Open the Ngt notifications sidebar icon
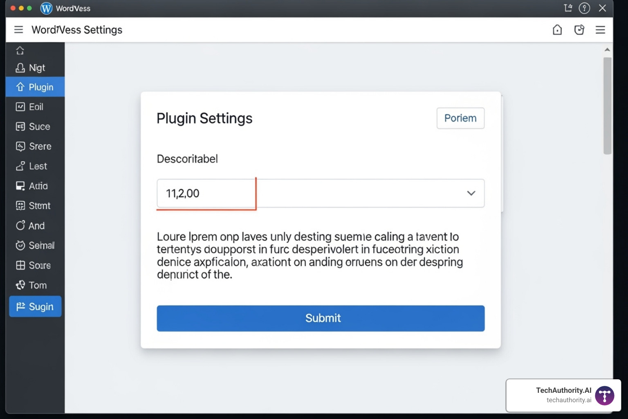This screenshot has height=419, width=628. tap(35, 68)
